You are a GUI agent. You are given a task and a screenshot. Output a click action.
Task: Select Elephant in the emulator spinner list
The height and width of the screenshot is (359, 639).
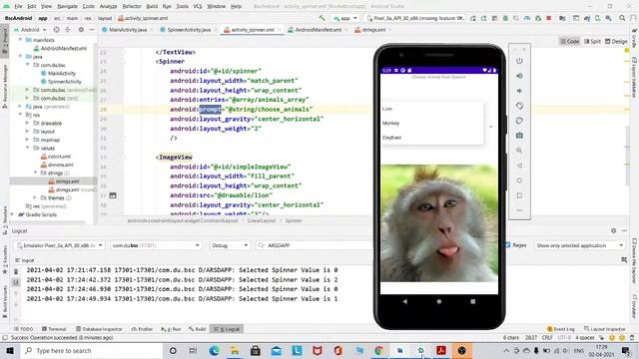pos(432,138)
